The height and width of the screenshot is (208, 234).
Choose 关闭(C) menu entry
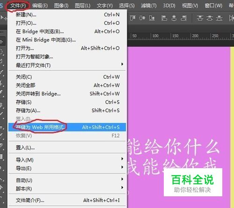pos(67,77)
